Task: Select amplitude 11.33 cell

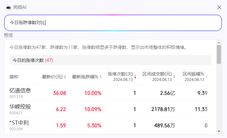Action: (201, 109)
